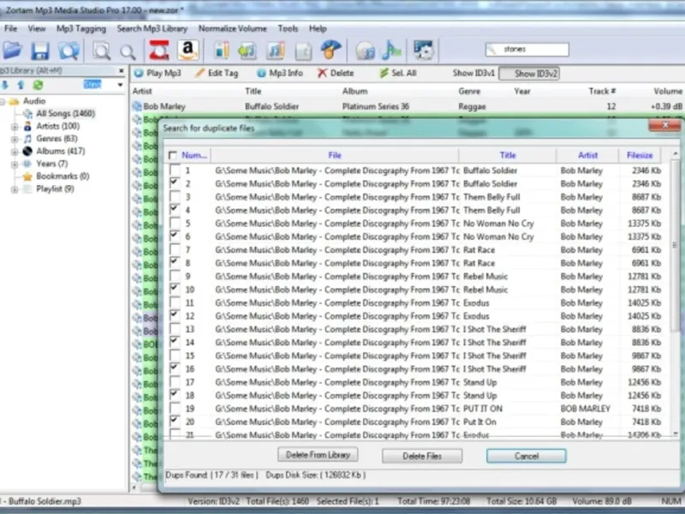Open the Help menu
Viewport: 685px width, 514px height.
[x=318, y=28]
